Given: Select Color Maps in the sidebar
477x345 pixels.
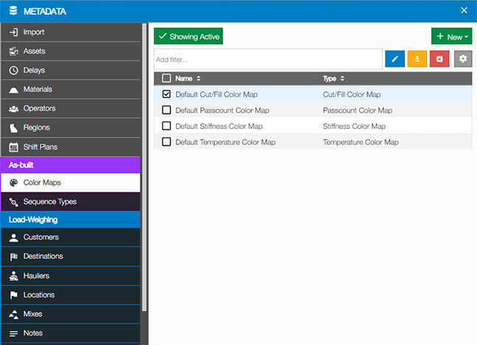Looking at the screenshot, I should [x=70, y=182].
